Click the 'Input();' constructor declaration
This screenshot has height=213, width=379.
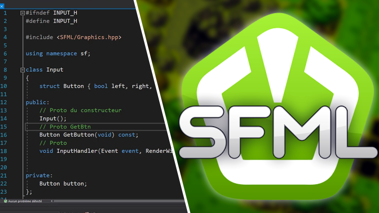tap(53, 119)
